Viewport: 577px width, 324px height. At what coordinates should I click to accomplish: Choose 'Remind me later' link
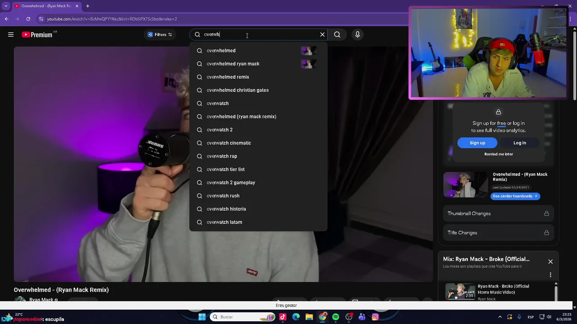tap(499, 154)
